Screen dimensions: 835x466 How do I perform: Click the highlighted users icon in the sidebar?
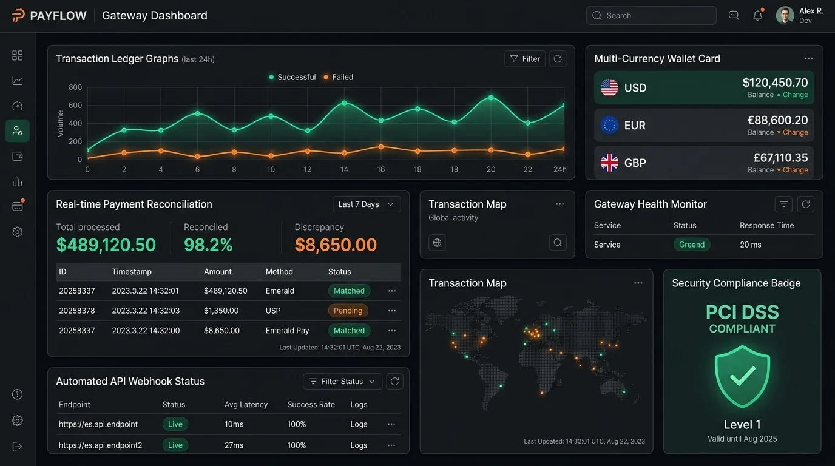(x=18, y=131)
